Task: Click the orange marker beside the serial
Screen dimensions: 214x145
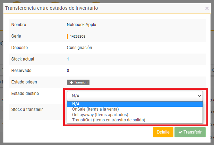Action: [x=67, y=36]
